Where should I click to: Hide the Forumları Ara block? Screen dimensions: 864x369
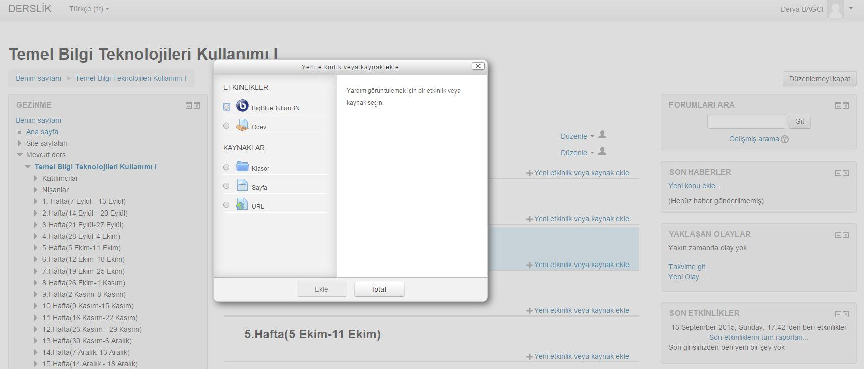pos(838,106)
